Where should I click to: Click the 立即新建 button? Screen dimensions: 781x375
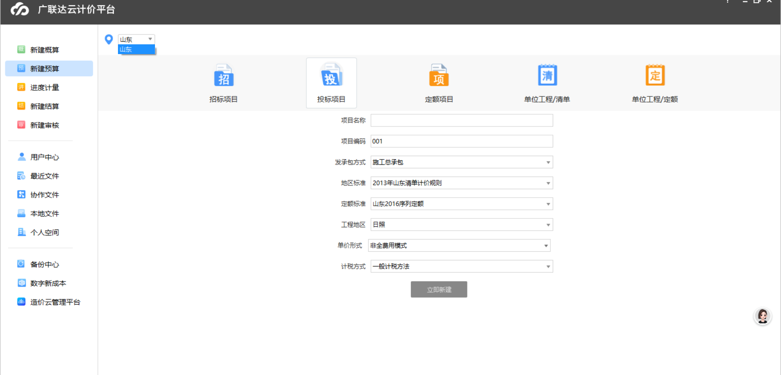pyautogui.click(x=439, y=290)
